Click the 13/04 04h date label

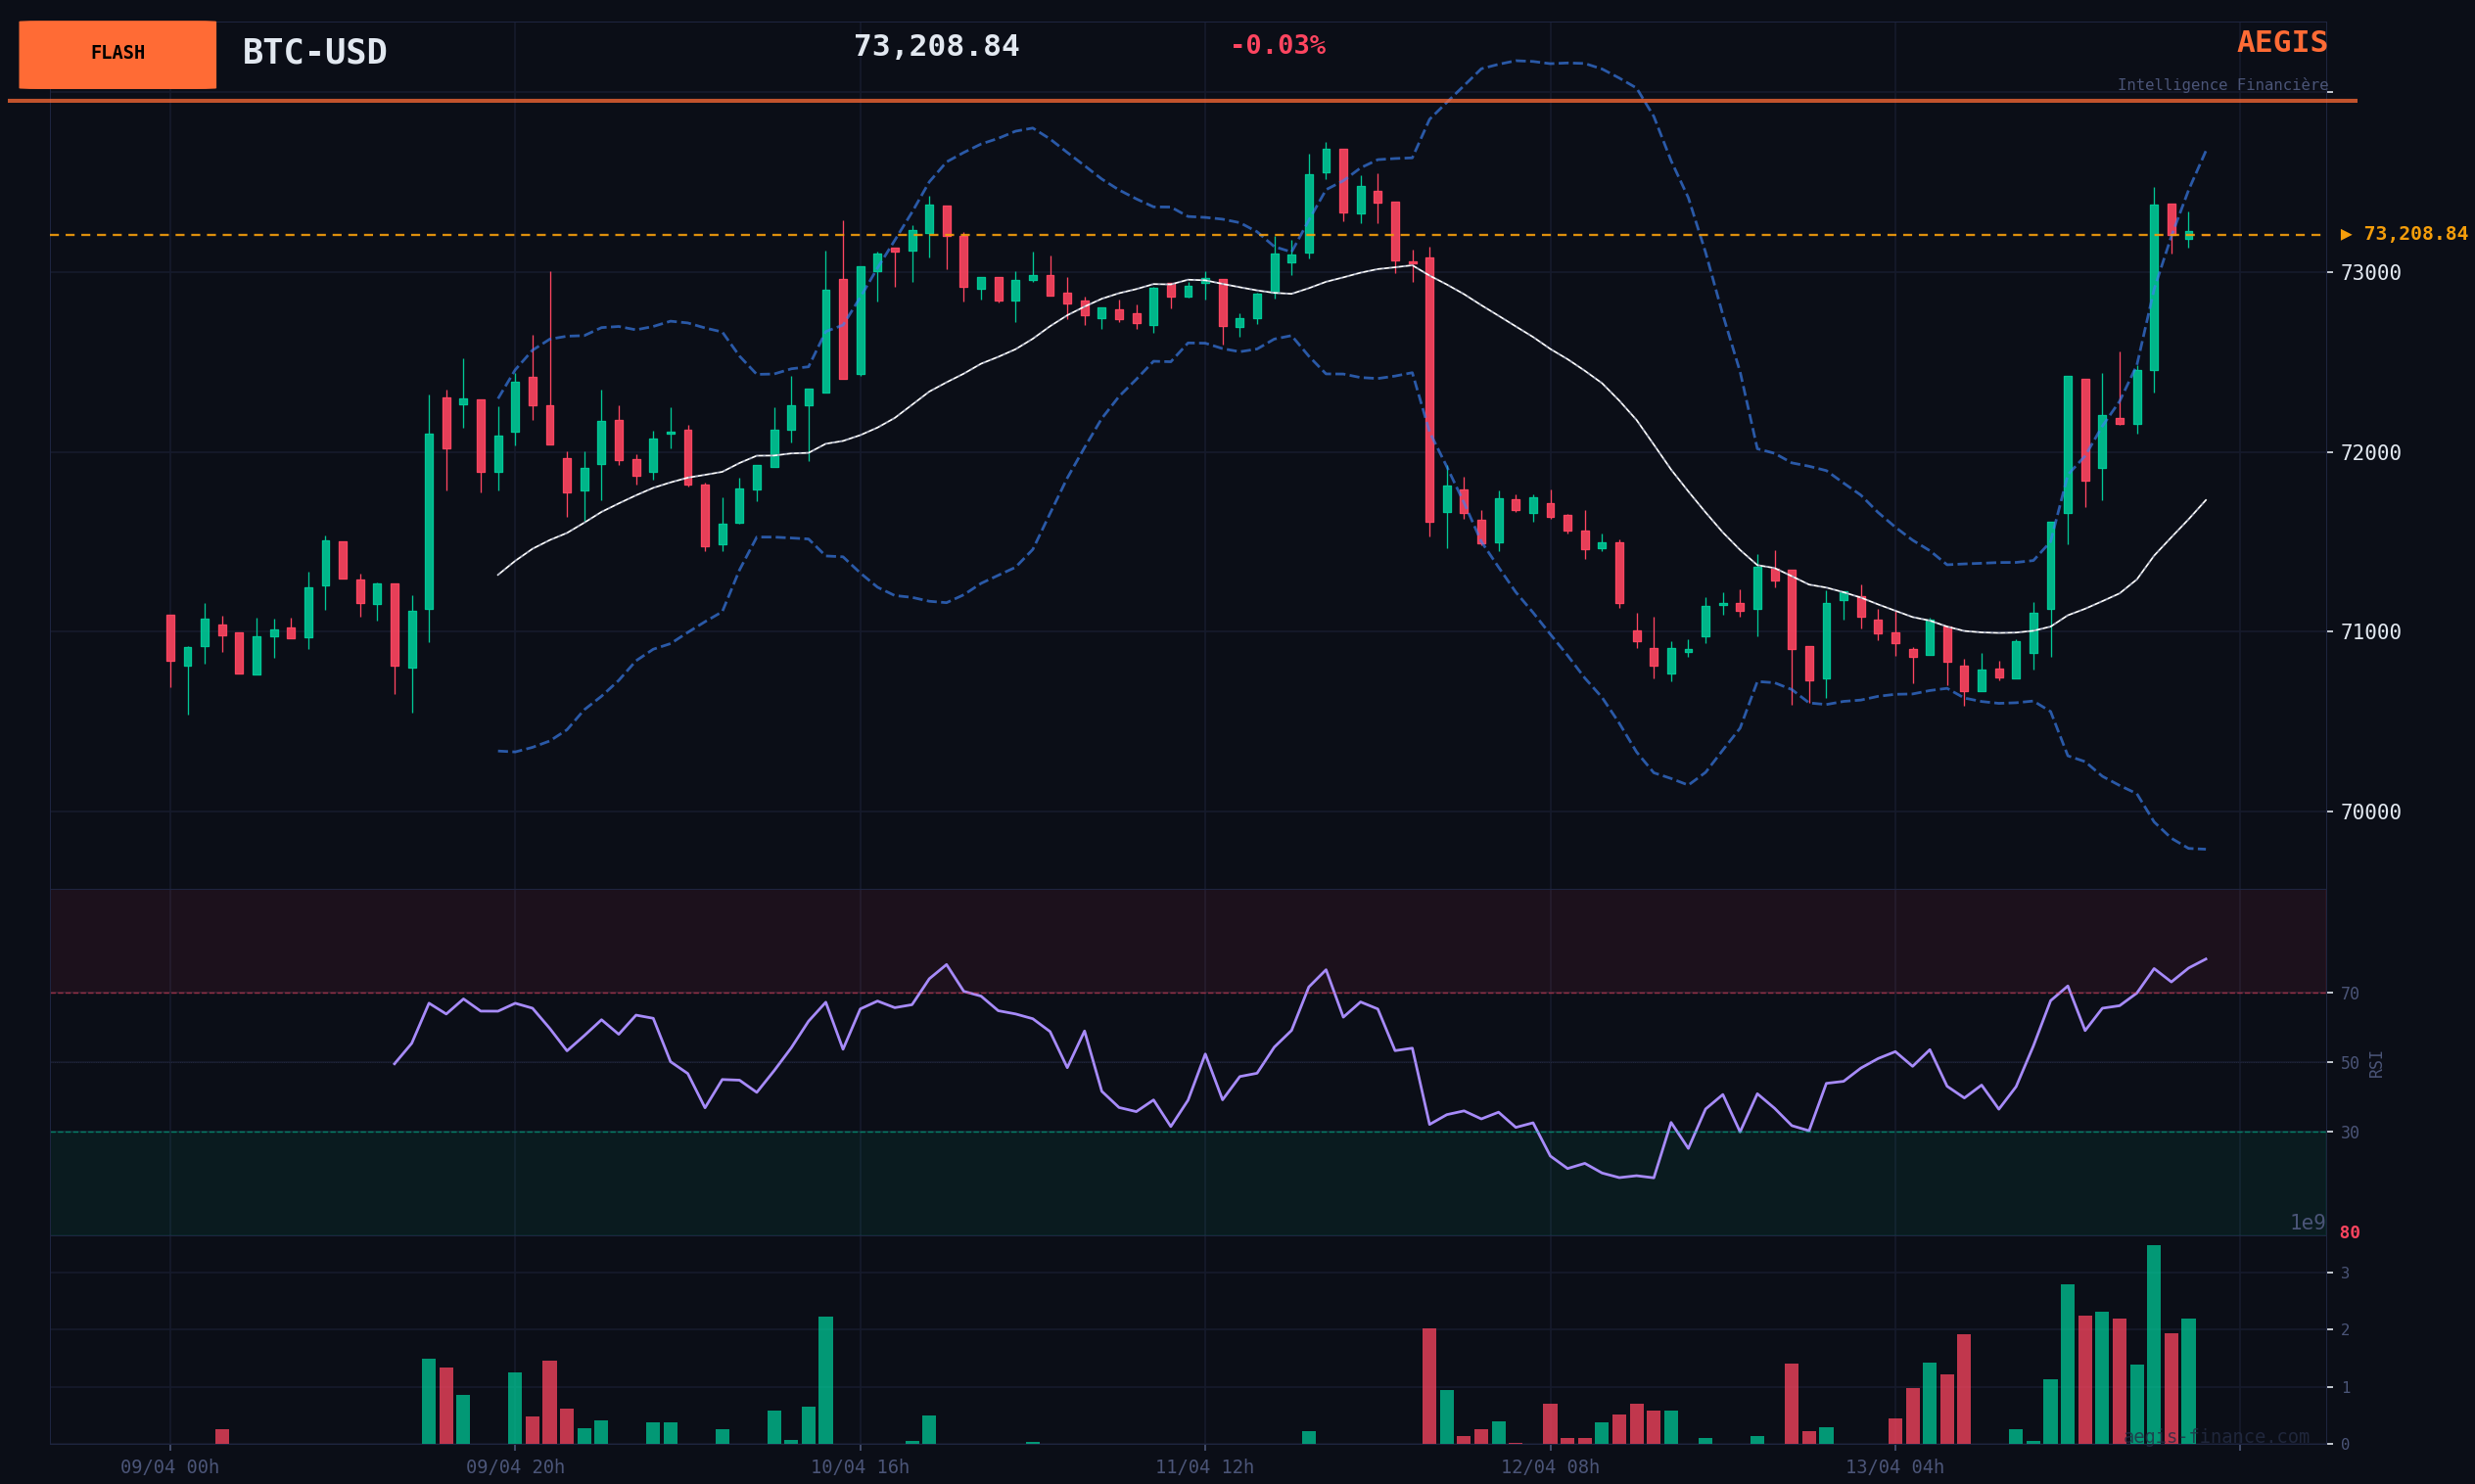tap(1894, 1467)
